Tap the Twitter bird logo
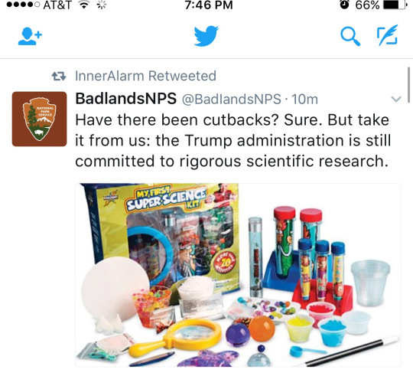 coord(206,35)
